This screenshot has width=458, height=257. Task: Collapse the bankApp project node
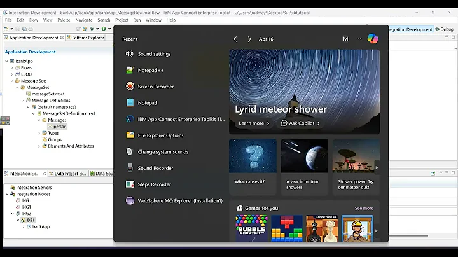pyautogui.click(x=6, y=61)
